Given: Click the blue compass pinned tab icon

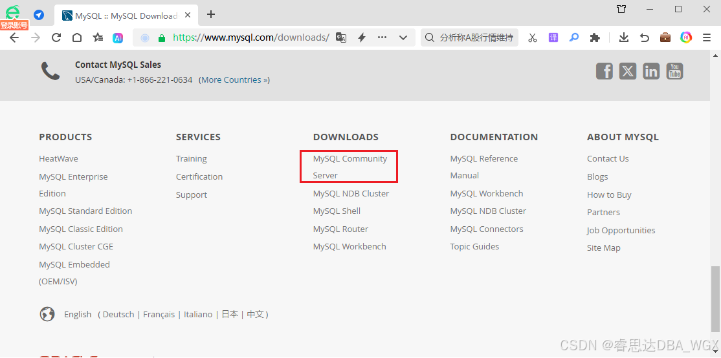Looking at the screenshot, I should 39,15.
